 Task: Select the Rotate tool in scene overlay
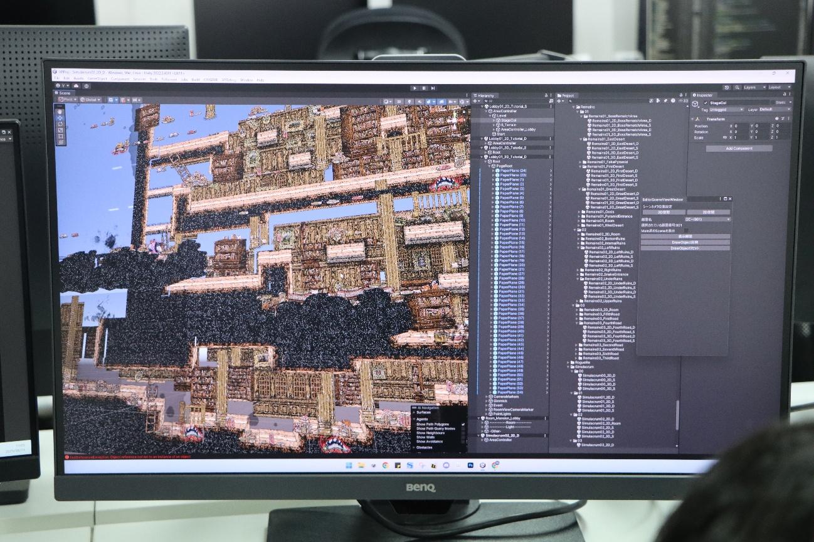(60, 123)
